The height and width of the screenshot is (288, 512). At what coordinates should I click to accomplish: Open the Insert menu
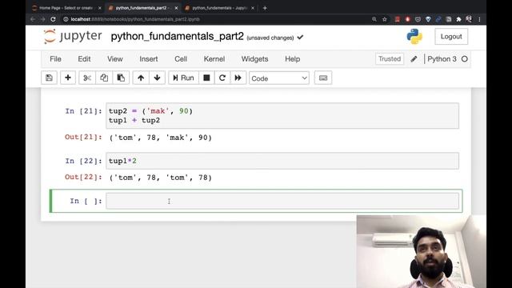(x=149, y=59)
